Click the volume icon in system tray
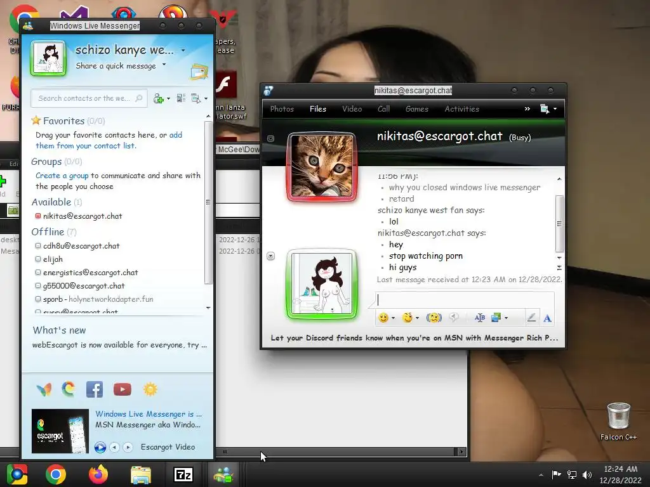 pos(587,474)
